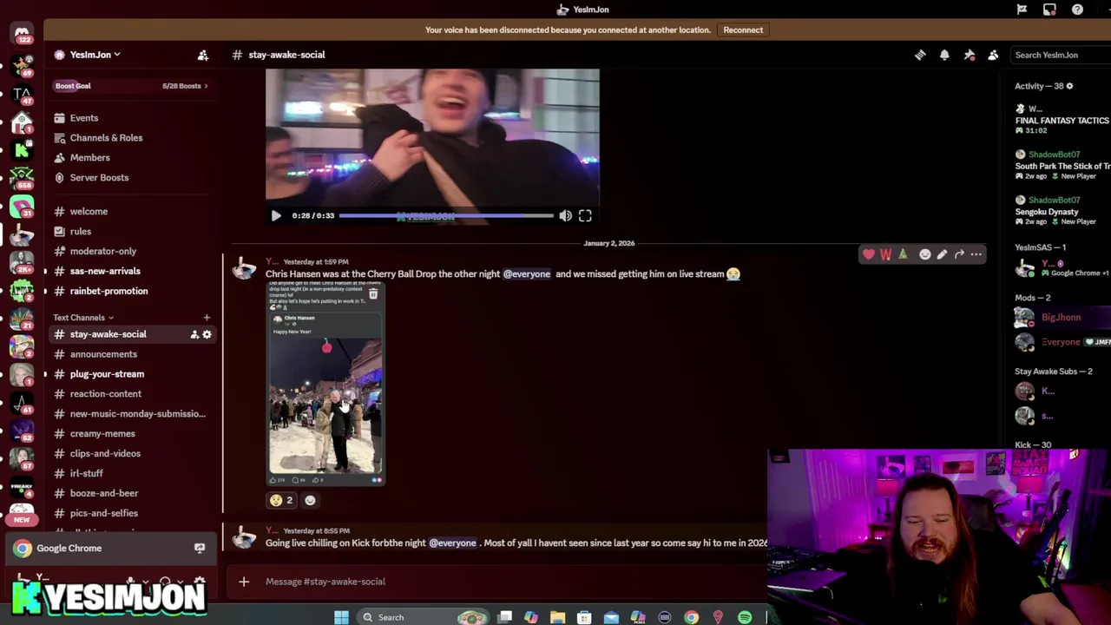Toggle the member list icon

click(993, 55)
